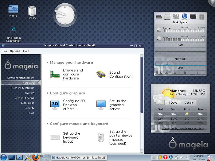Select the RAM memory module icon in monitor widget
Image resolution: width=215 pixels, height=161 pixels.
[193, 17]
